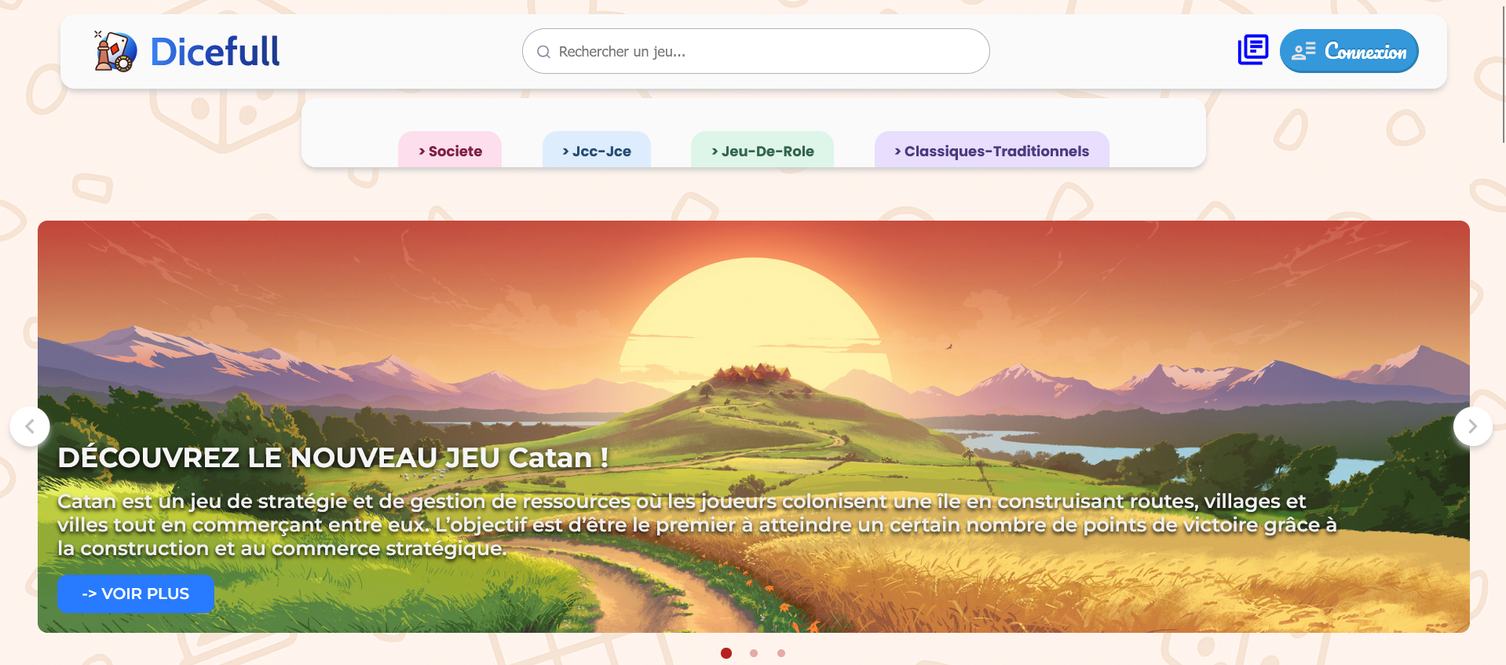Click the page's vertical scrollbar thumb

[1503, 71]
